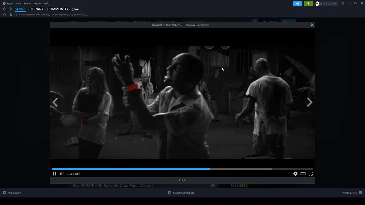Open announcements megaphone button
The width and height of the screenshot is (365, 205).
click(297, 3)
